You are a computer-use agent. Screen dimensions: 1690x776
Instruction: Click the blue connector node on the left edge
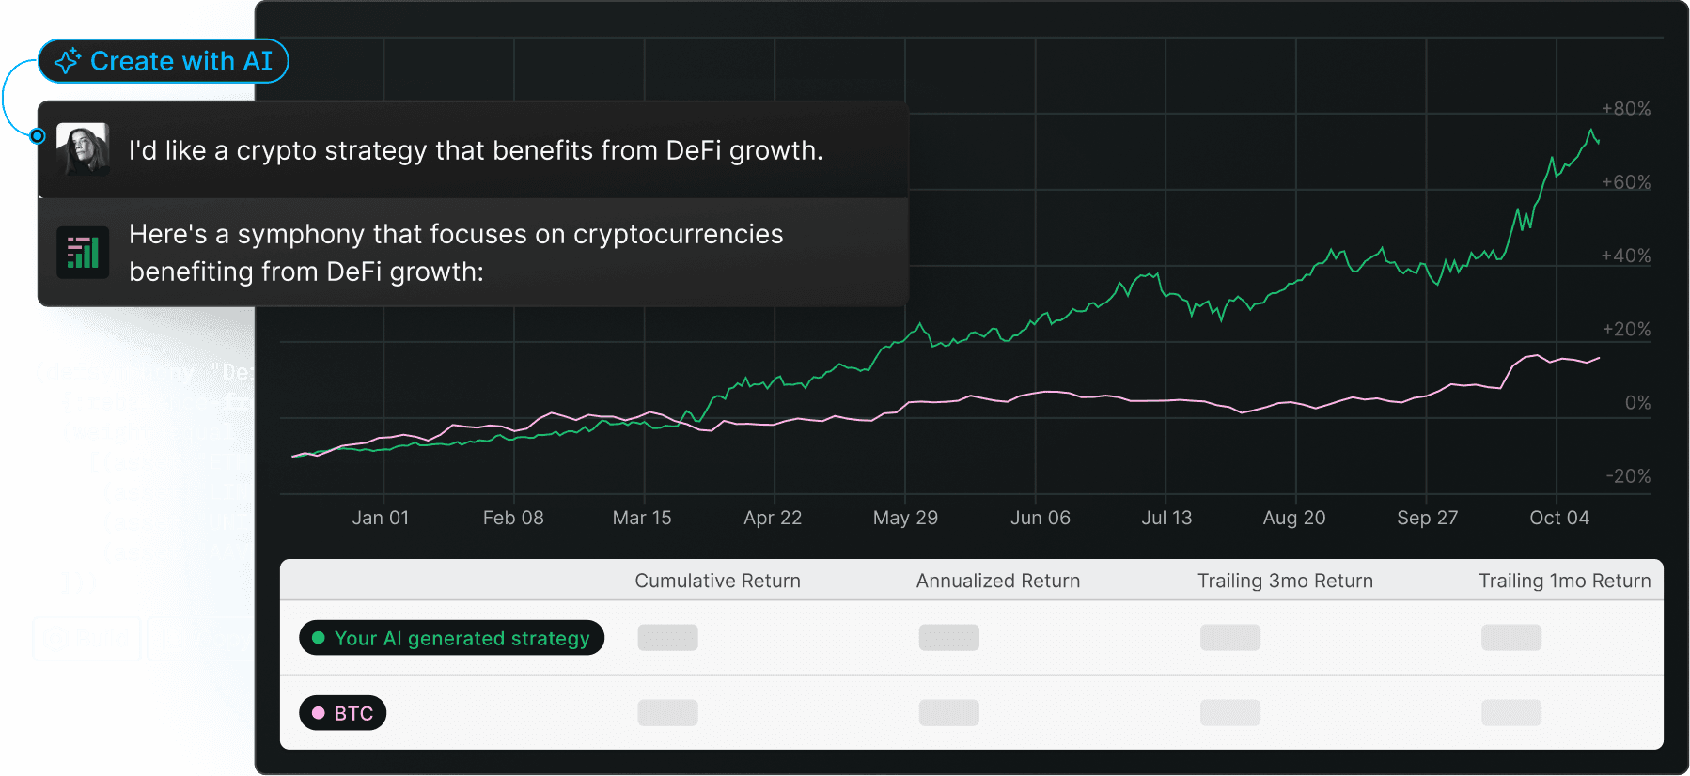coord(38,136)
